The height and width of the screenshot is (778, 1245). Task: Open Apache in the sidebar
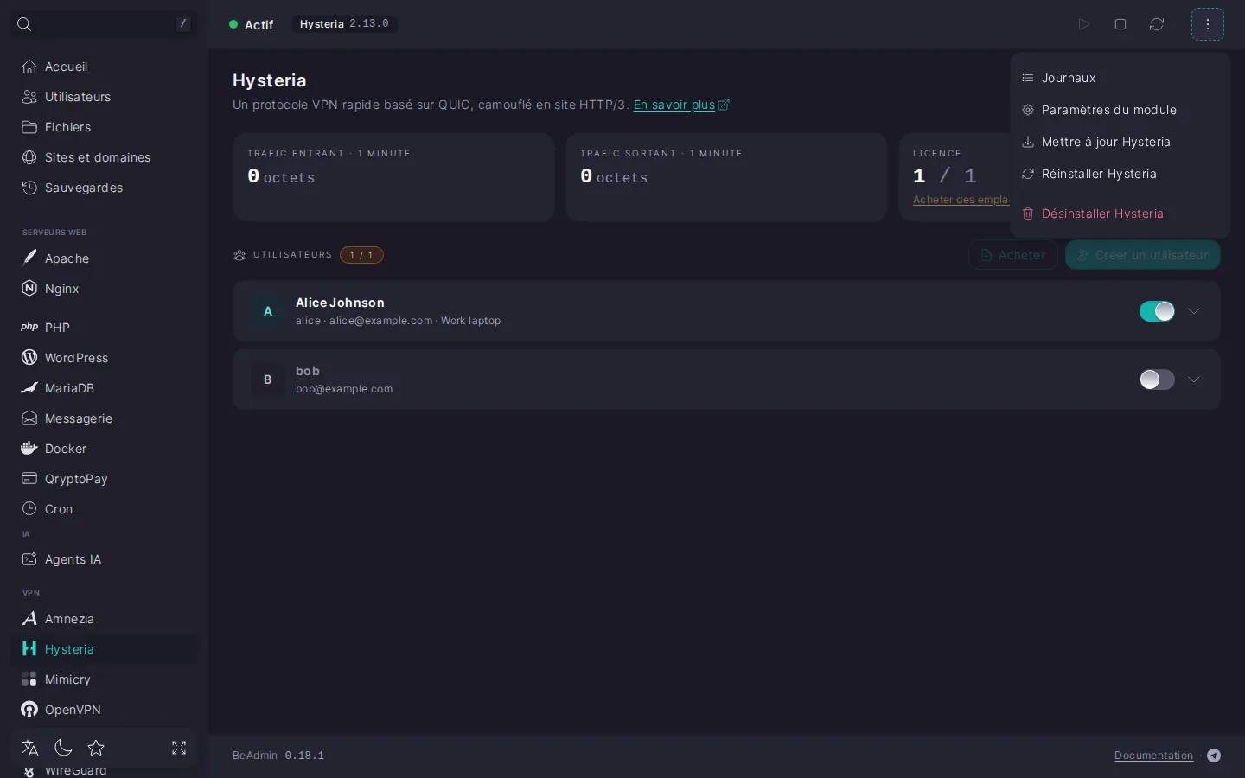(104, 258)
